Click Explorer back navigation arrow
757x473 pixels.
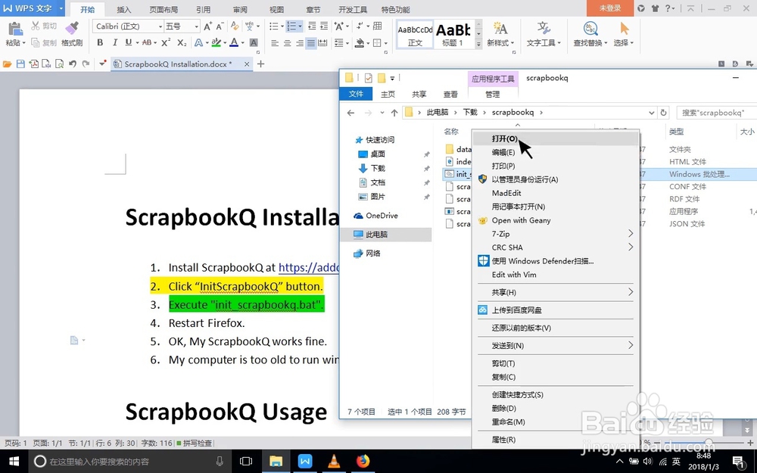(x=351, y=113)
